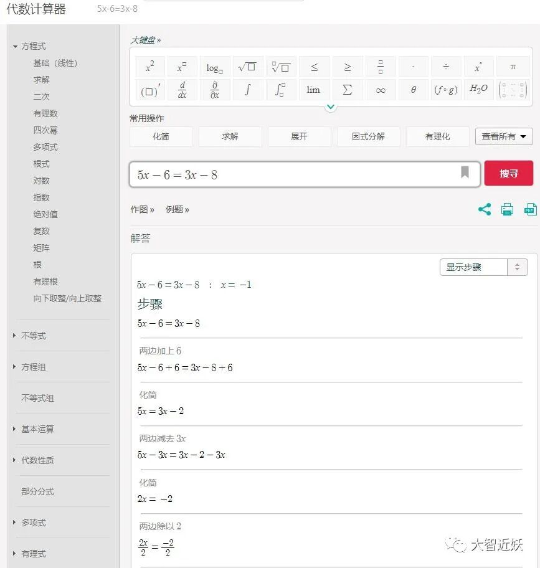Viewport: 540px width, 568px height.
Task: Expand the keypad with the chevron
Action: tap(331, 107)
